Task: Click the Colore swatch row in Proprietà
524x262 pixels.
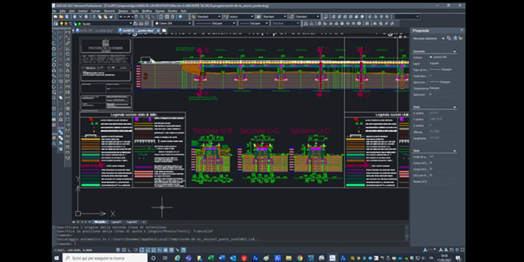Action: (435, 57)
